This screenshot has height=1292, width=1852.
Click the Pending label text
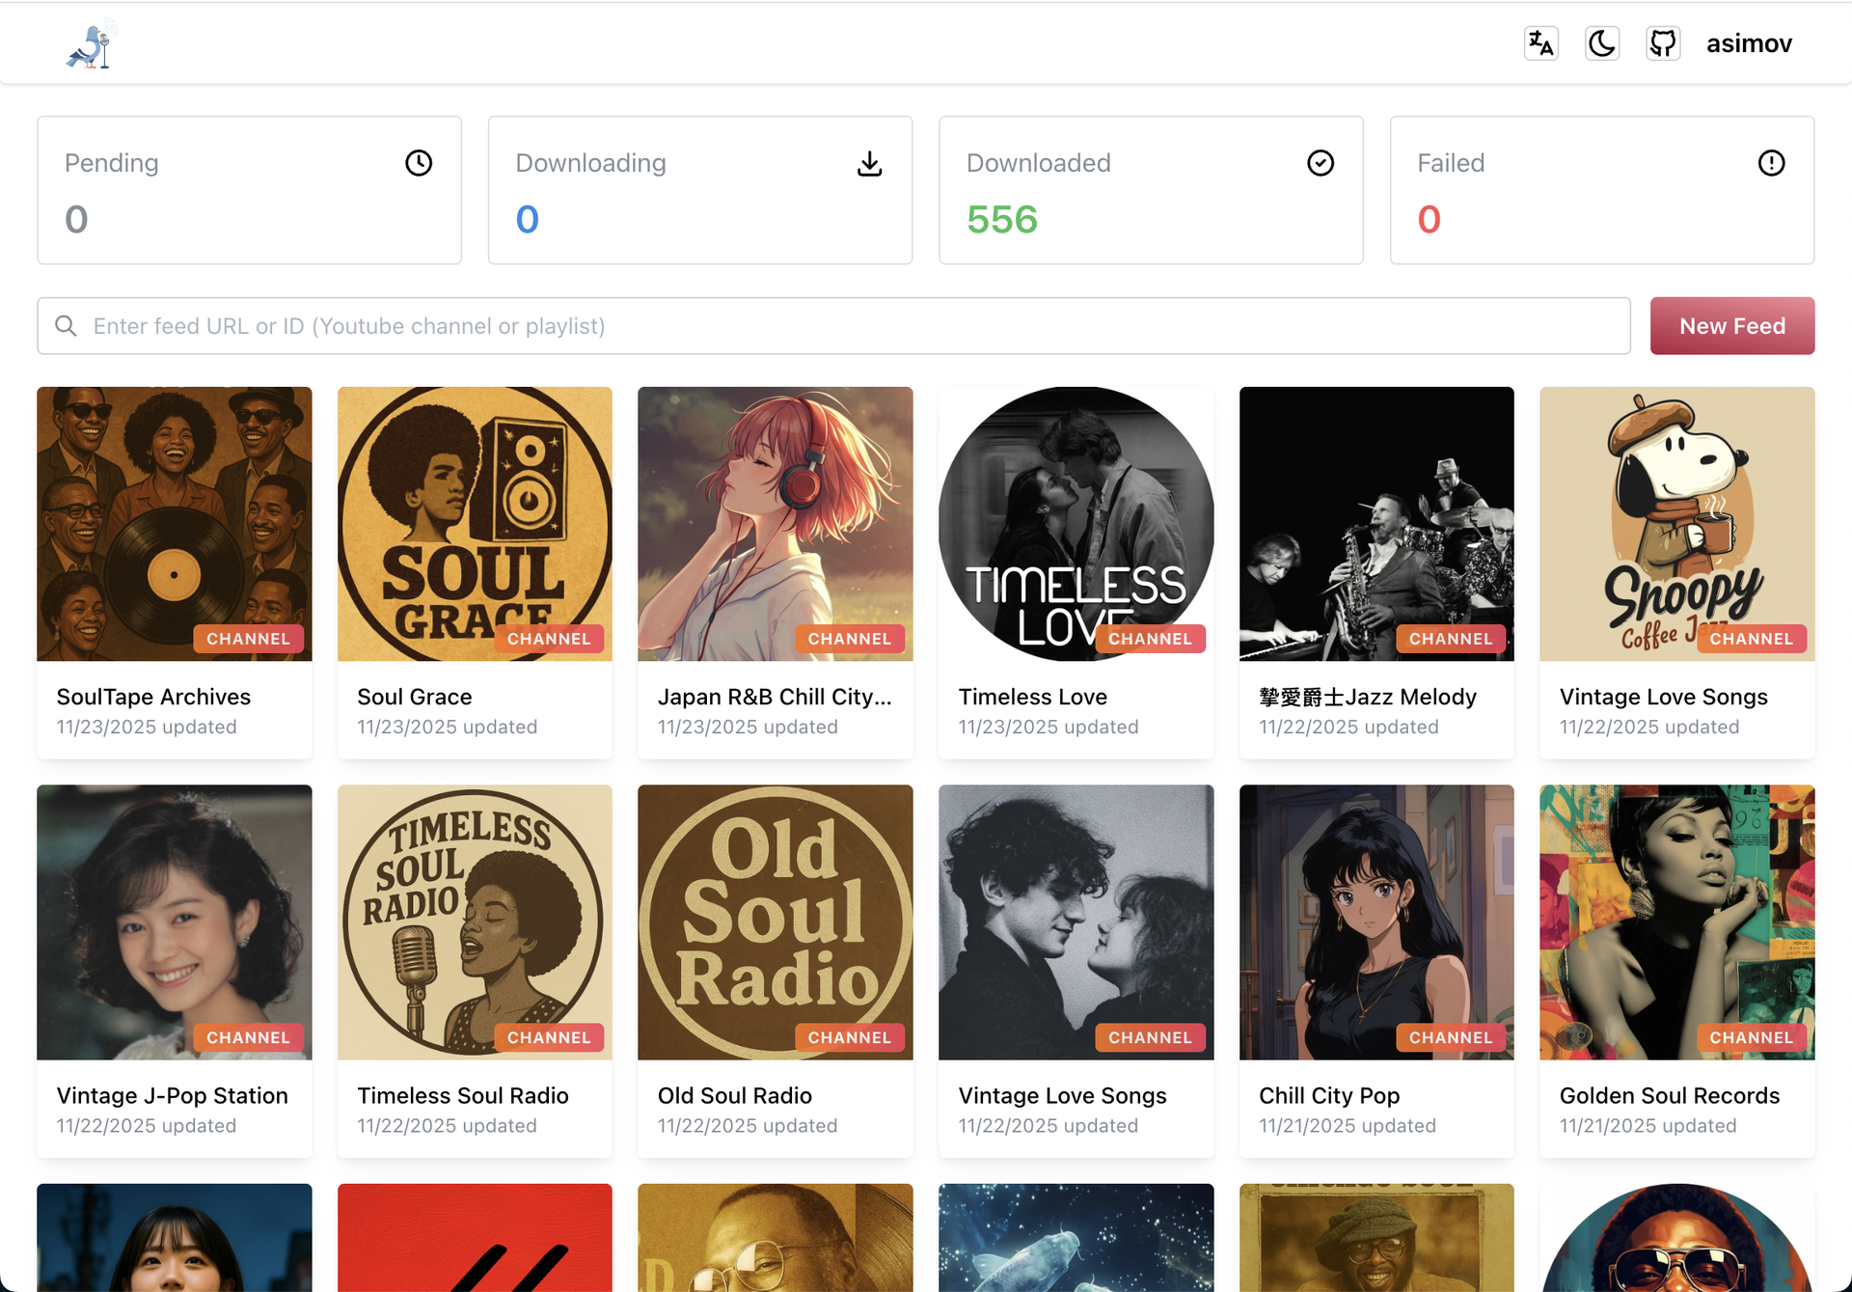tap(112, 163)
